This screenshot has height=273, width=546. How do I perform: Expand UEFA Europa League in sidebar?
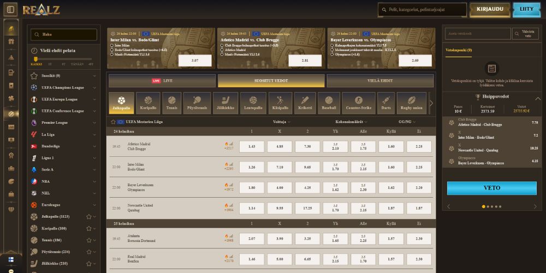pos(94,99)
